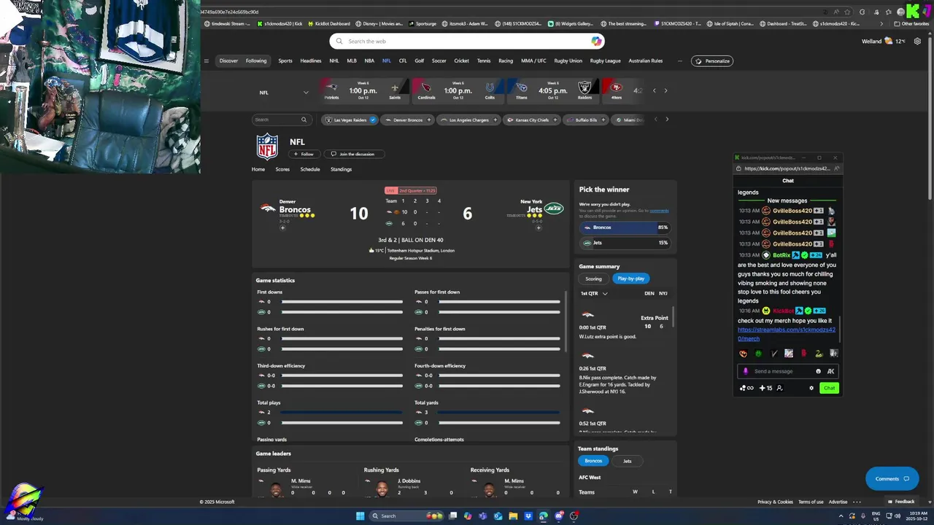The image size is (934, 525).
Task: Select Play-by-play view in Game summary
Action: pyautogui.click(x=631, y=279)
